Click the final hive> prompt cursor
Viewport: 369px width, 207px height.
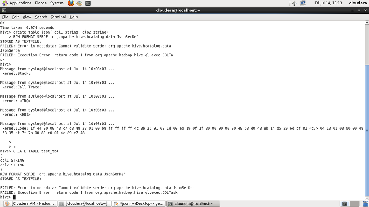(x=14, y=197)
